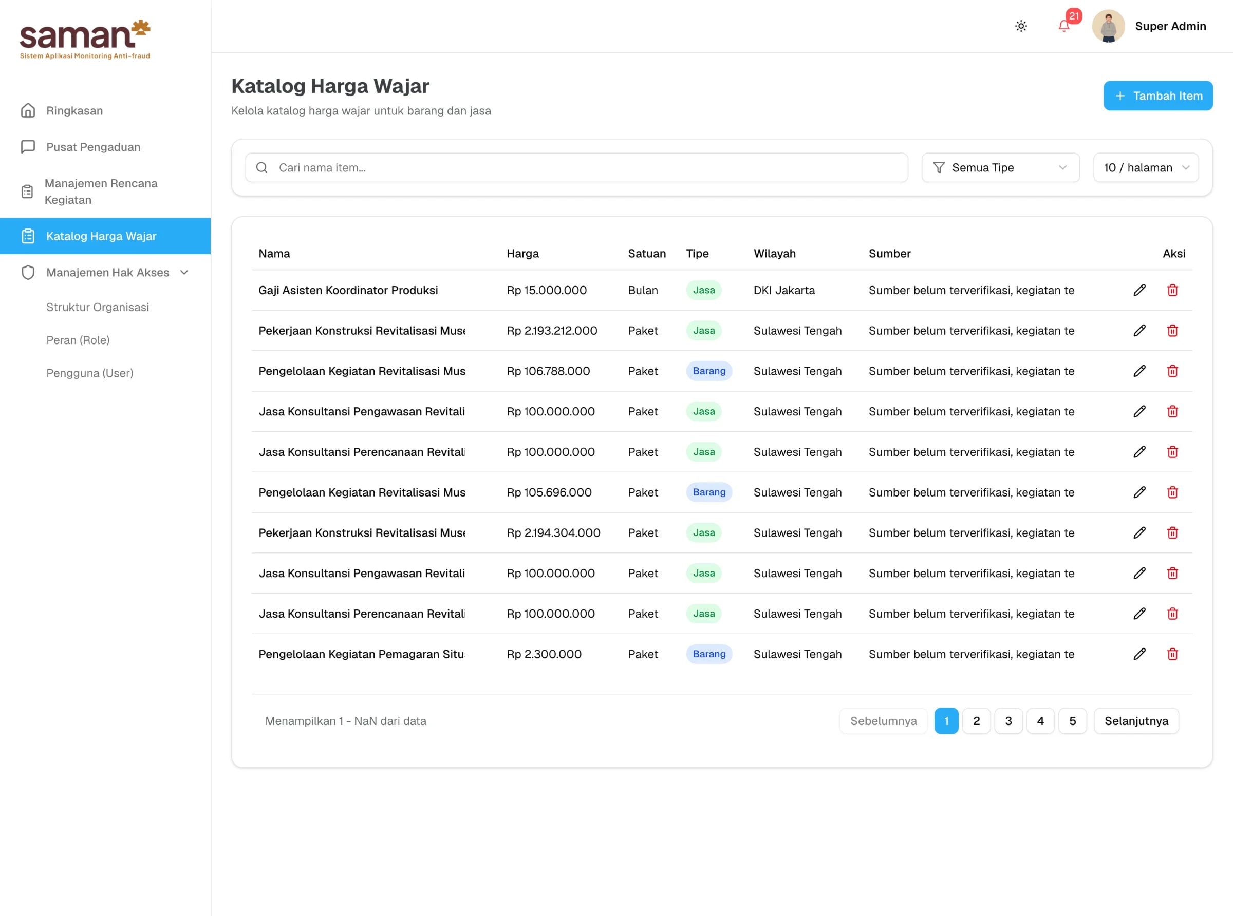Go to page 4 in pagination

(1040, 721)
